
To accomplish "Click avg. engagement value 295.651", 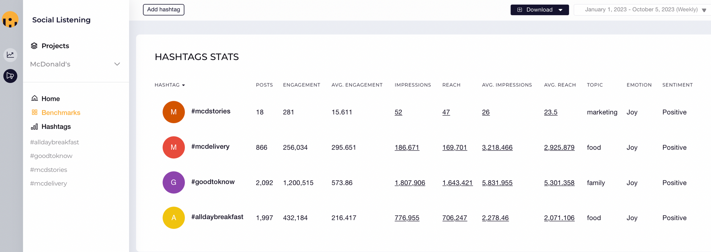I will click(x=343, y=147).
